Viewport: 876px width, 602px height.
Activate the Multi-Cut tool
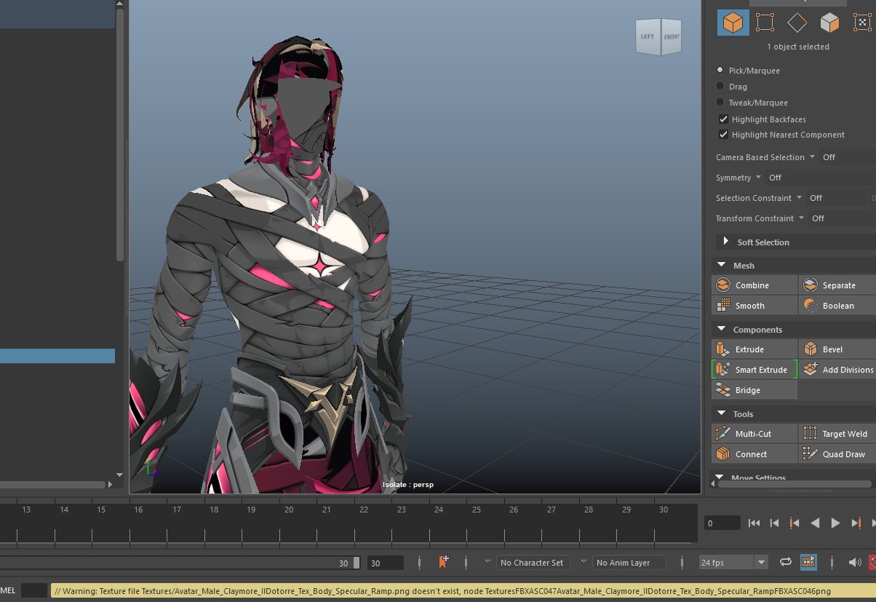[754, 434]
